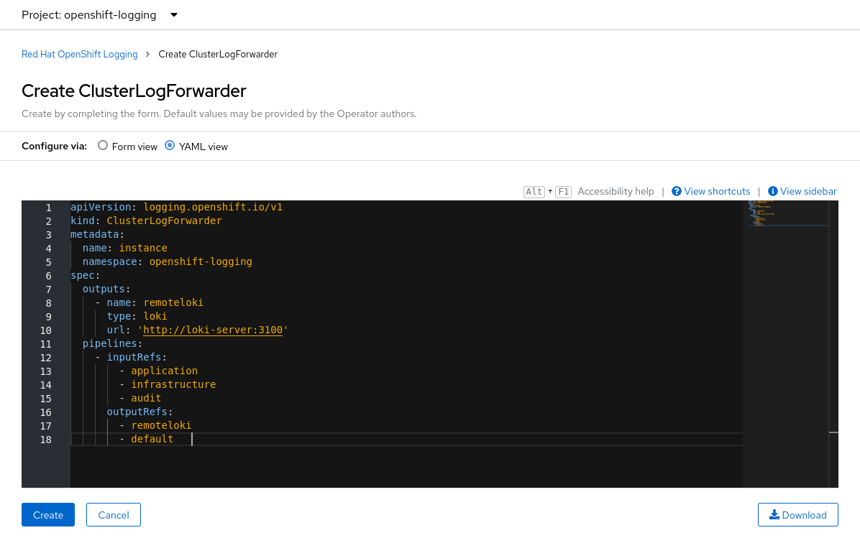Click the info icon beside View sidebar
Screen dimensions: 860x538
coord(773,192)
